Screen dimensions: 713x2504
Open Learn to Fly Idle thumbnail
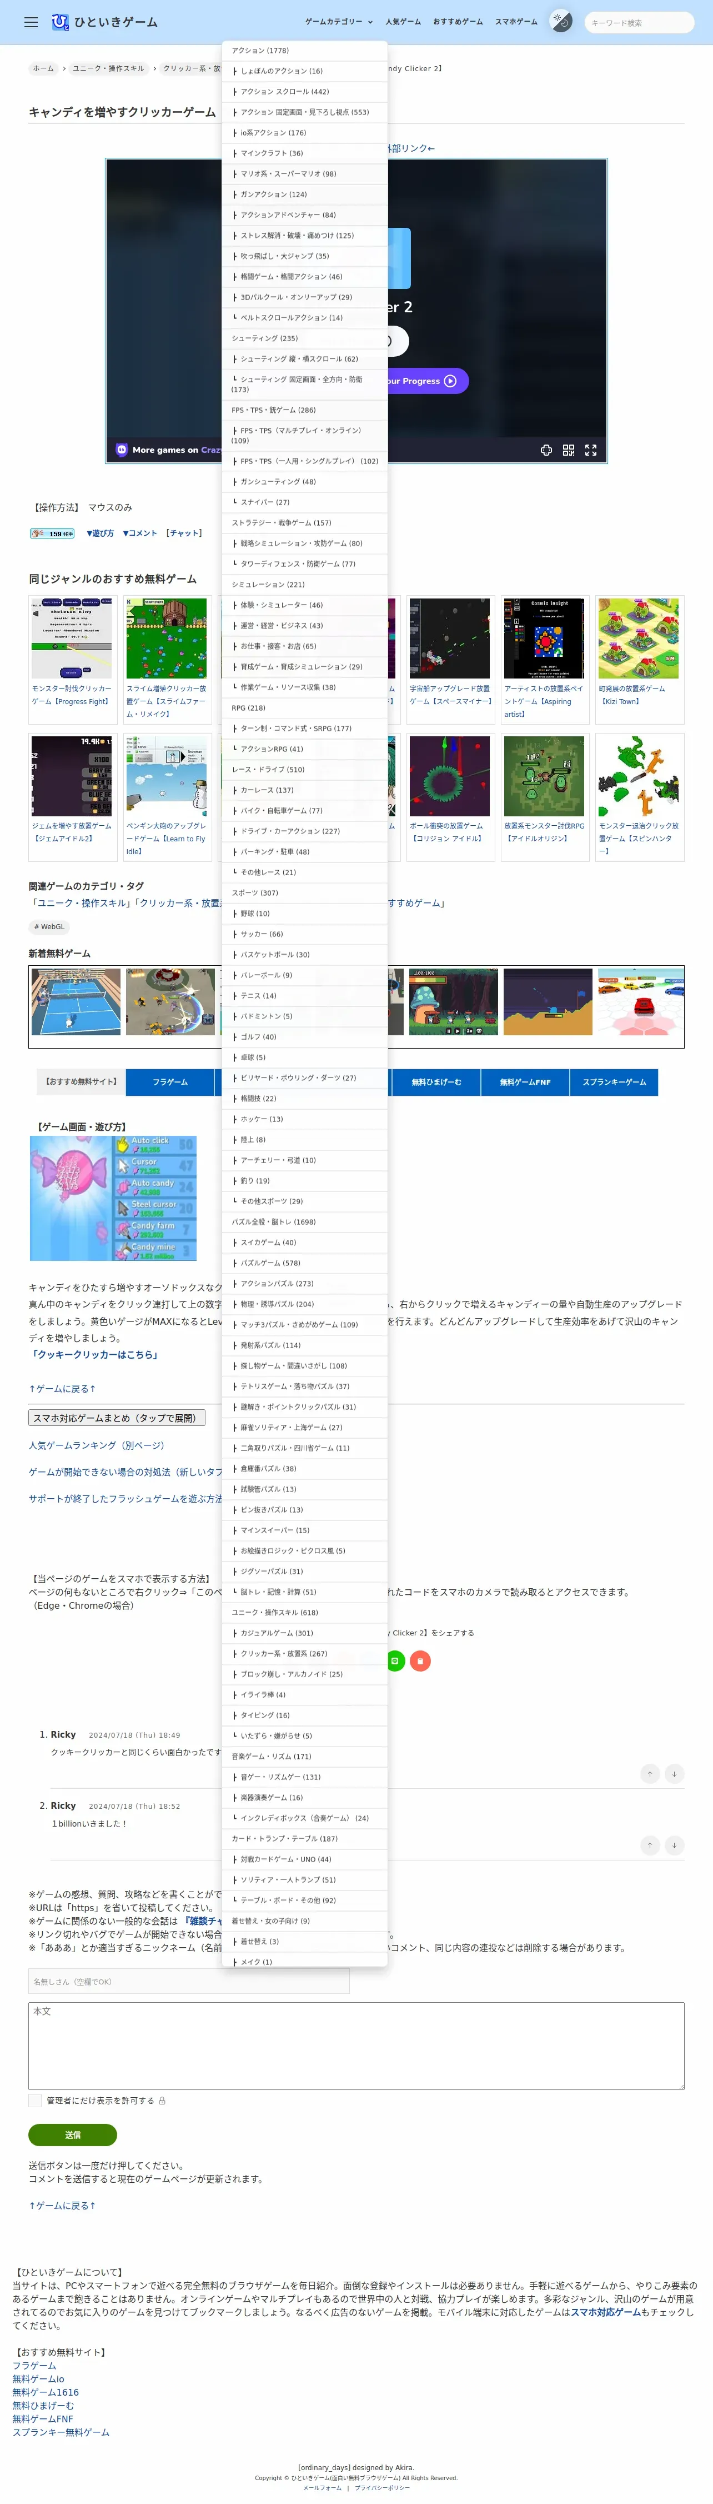(166, 776)
